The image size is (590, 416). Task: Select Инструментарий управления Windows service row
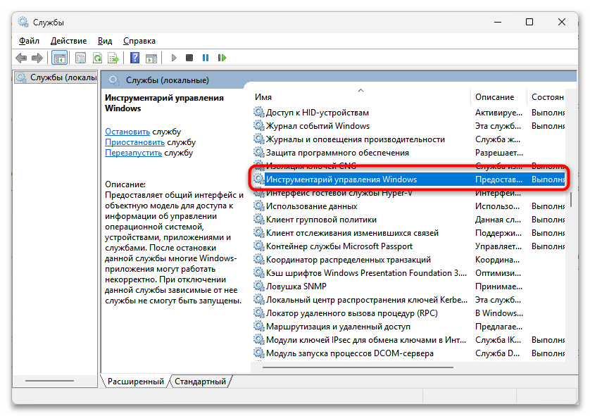408,179
